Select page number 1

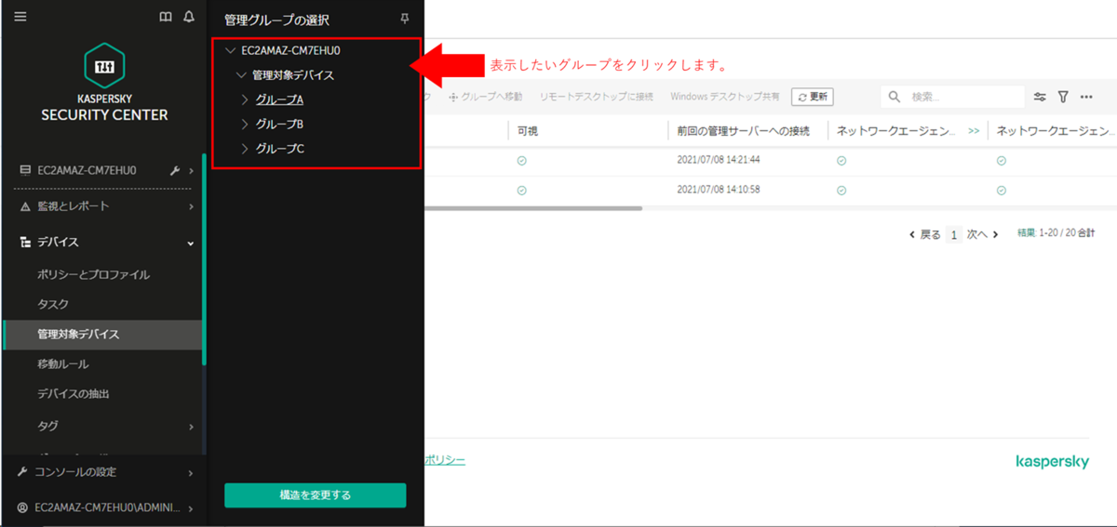pyautogui.click(x=953, y=235)
